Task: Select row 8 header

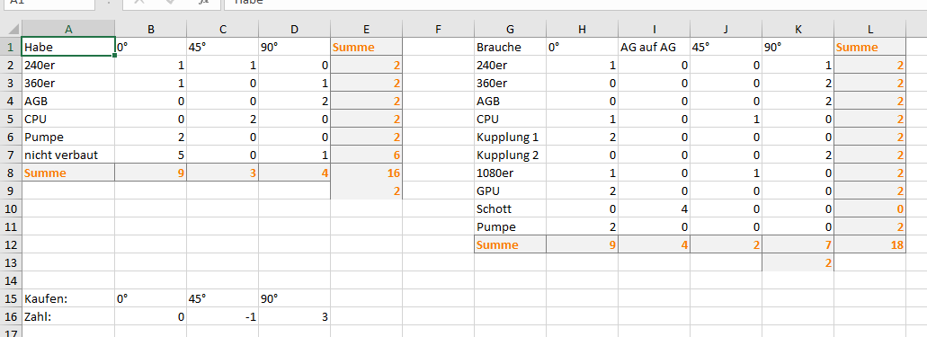Action: pyautogui.click(x=11, y=173)
